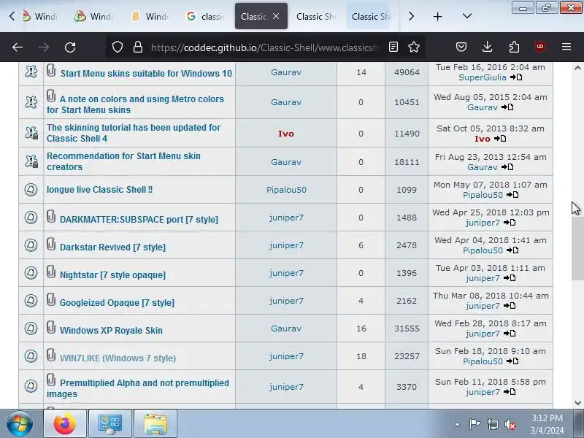
Task: Open 'Windows XP Royale Skin' topic
Action: (111, 331)
